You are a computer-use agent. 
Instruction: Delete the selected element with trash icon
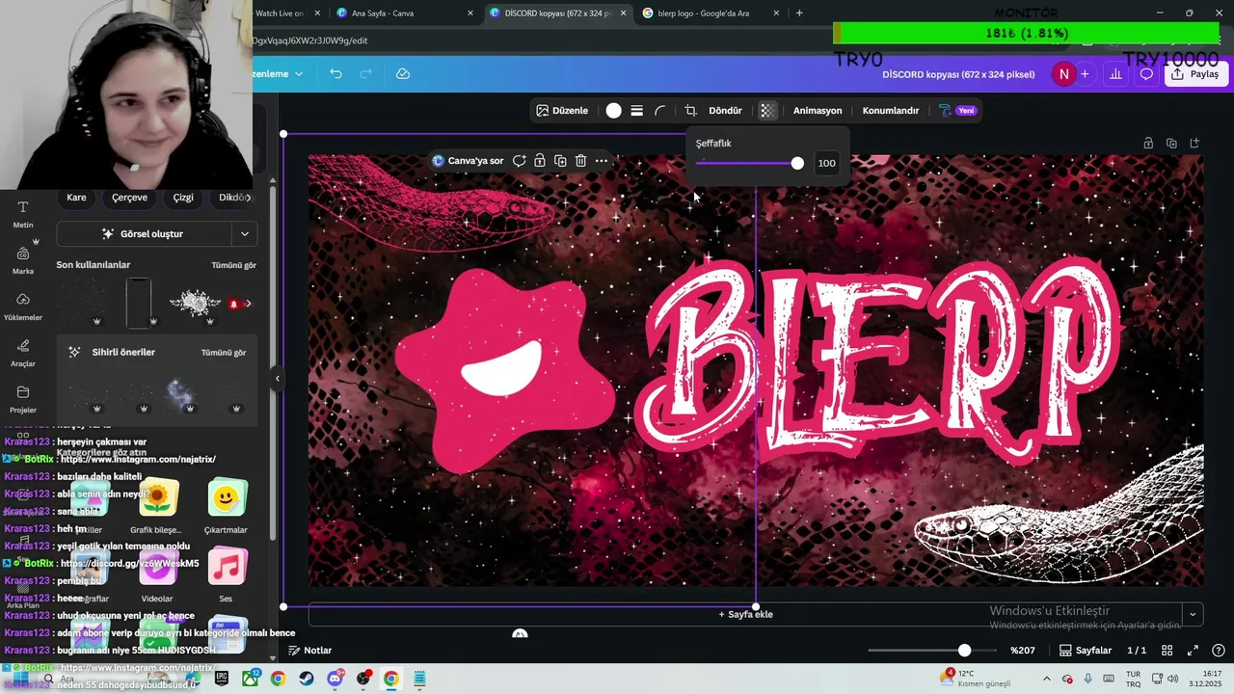point(581,161)
